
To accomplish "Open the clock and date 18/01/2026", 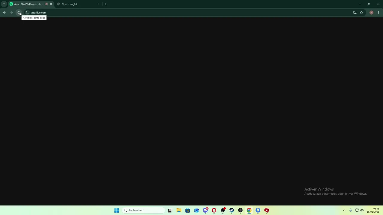I will coord(373,210).
